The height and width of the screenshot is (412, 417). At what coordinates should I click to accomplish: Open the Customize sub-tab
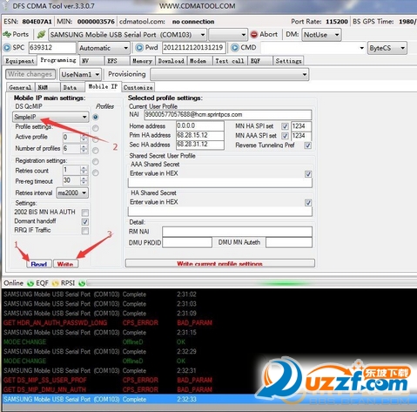click(x=138, y=87)
